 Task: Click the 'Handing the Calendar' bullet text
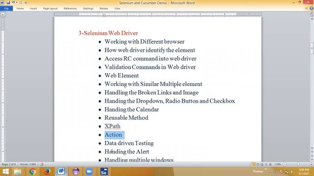coord(131,110)
